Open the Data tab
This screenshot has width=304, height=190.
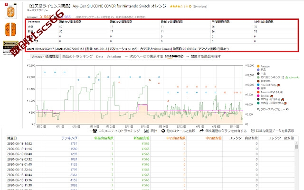click(100, 57)
